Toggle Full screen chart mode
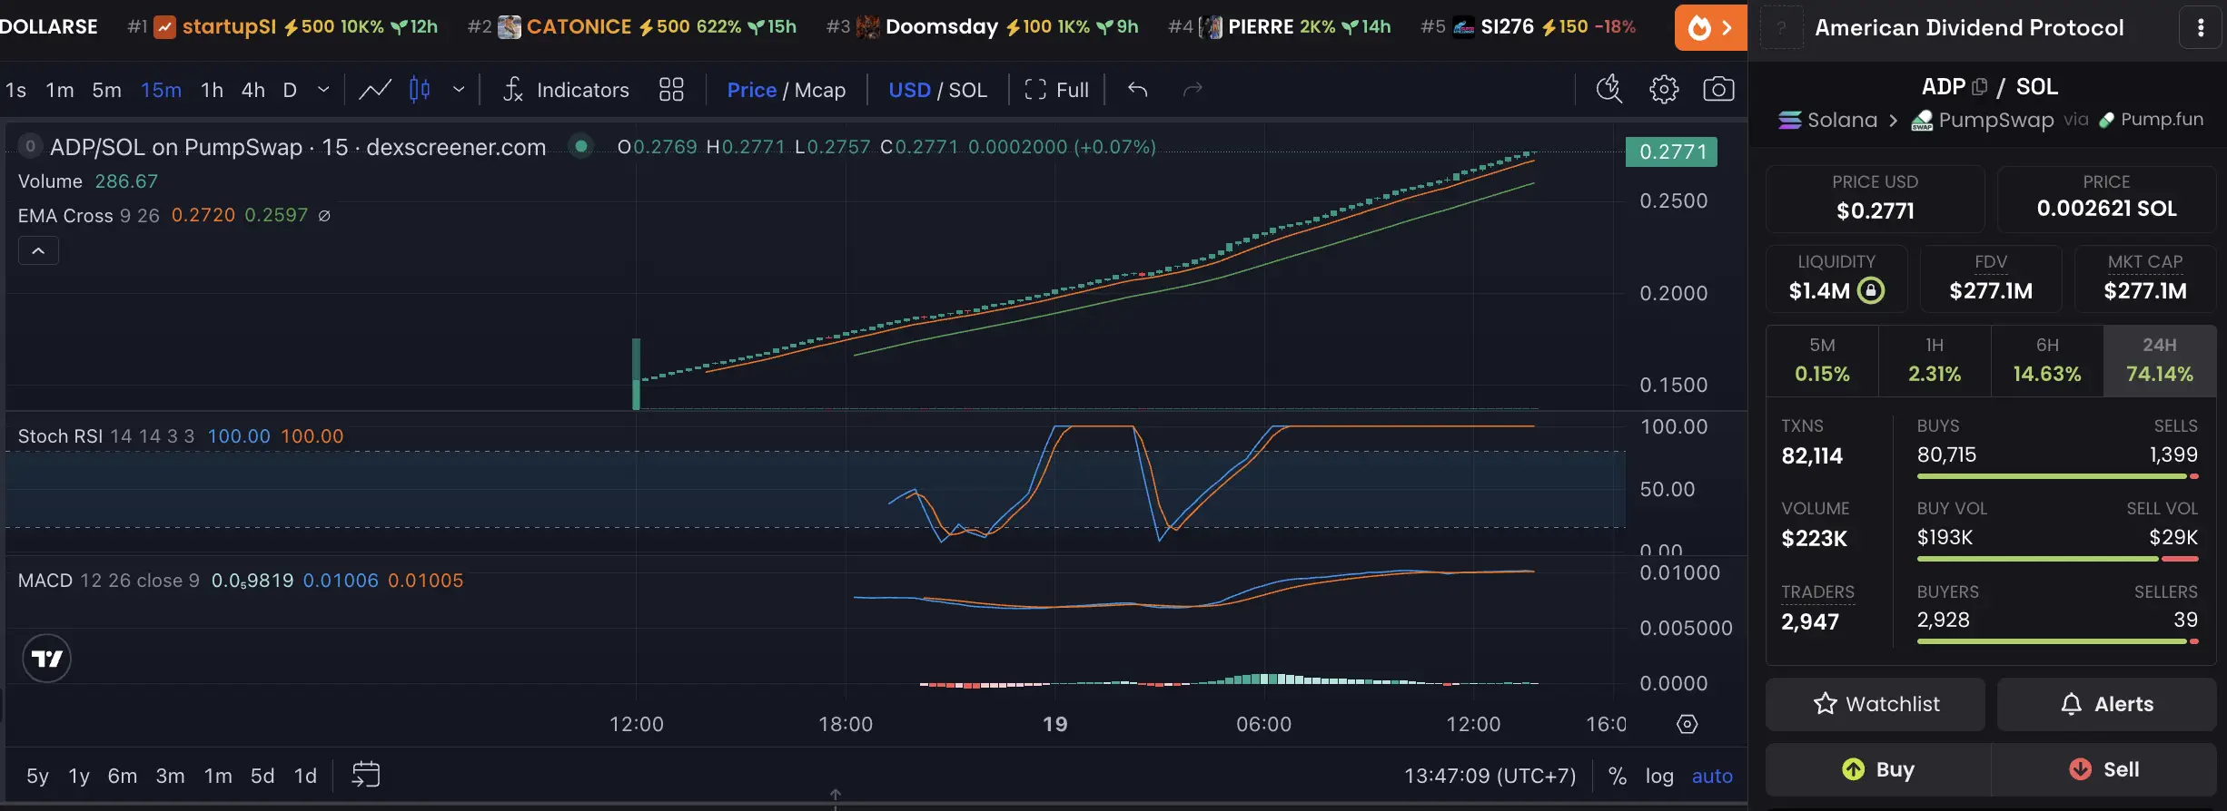Image resolution: width=2227 pixels, height=811 pixels. [1056, 90]
